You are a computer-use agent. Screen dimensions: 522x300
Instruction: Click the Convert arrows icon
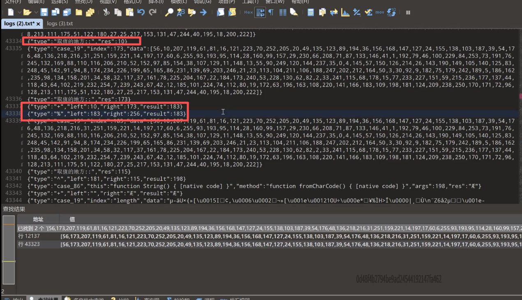coord(334,12)
